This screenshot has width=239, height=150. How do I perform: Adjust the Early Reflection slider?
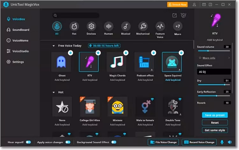tap(214, 96)
